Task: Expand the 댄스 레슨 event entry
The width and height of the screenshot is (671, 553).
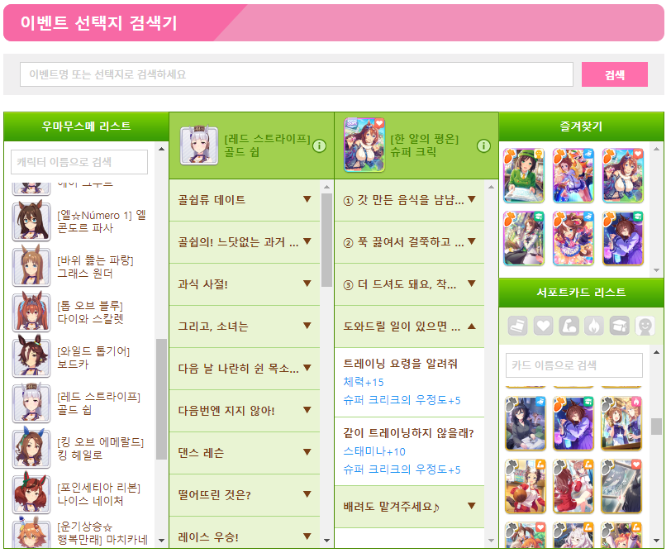Action: pos(245,453)
